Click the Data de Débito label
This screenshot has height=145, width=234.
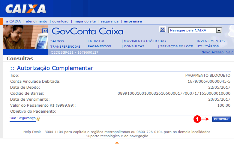tap(25, 87)
